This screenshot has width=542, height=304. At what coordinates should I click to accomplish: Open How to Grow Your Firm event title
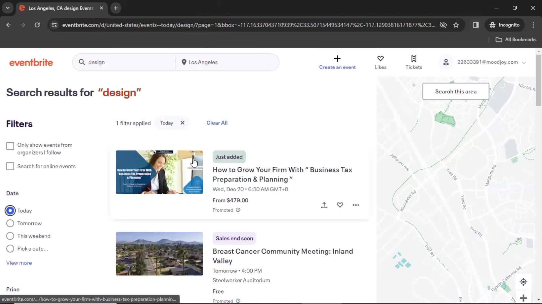point(282,175)
